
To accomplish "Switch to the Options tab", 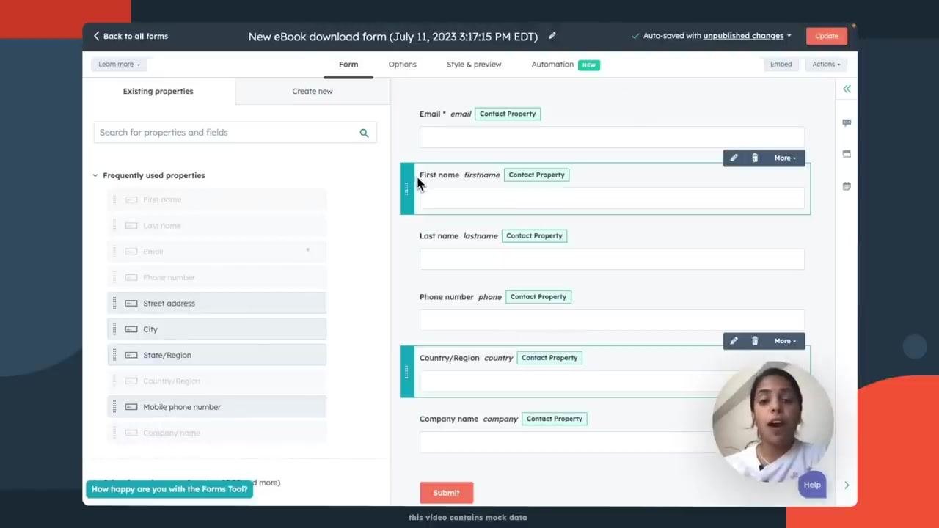I will 402,65.
